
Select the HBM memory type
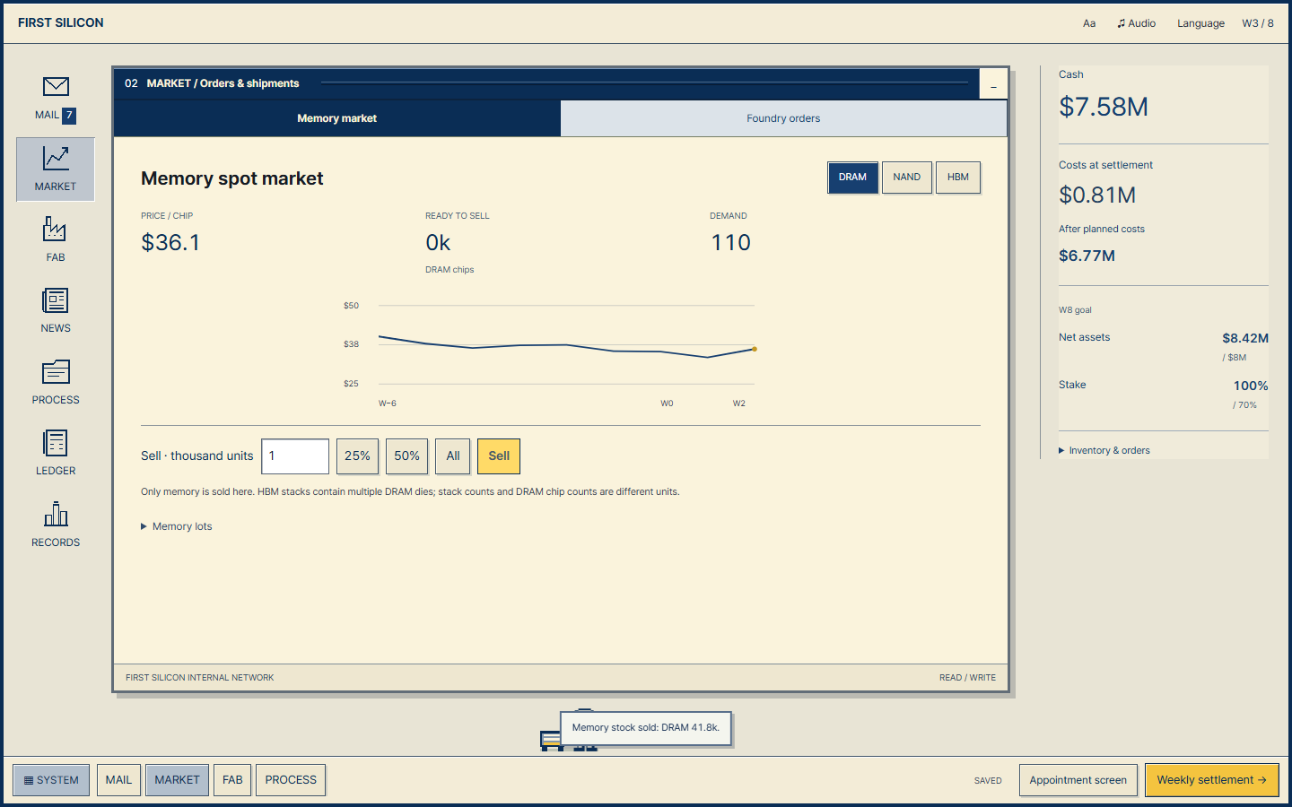(x=958, y=178)
